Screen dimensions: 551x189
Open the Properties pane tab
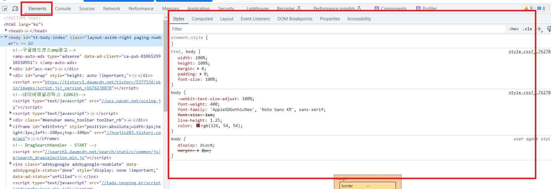[x=330, y=19]
